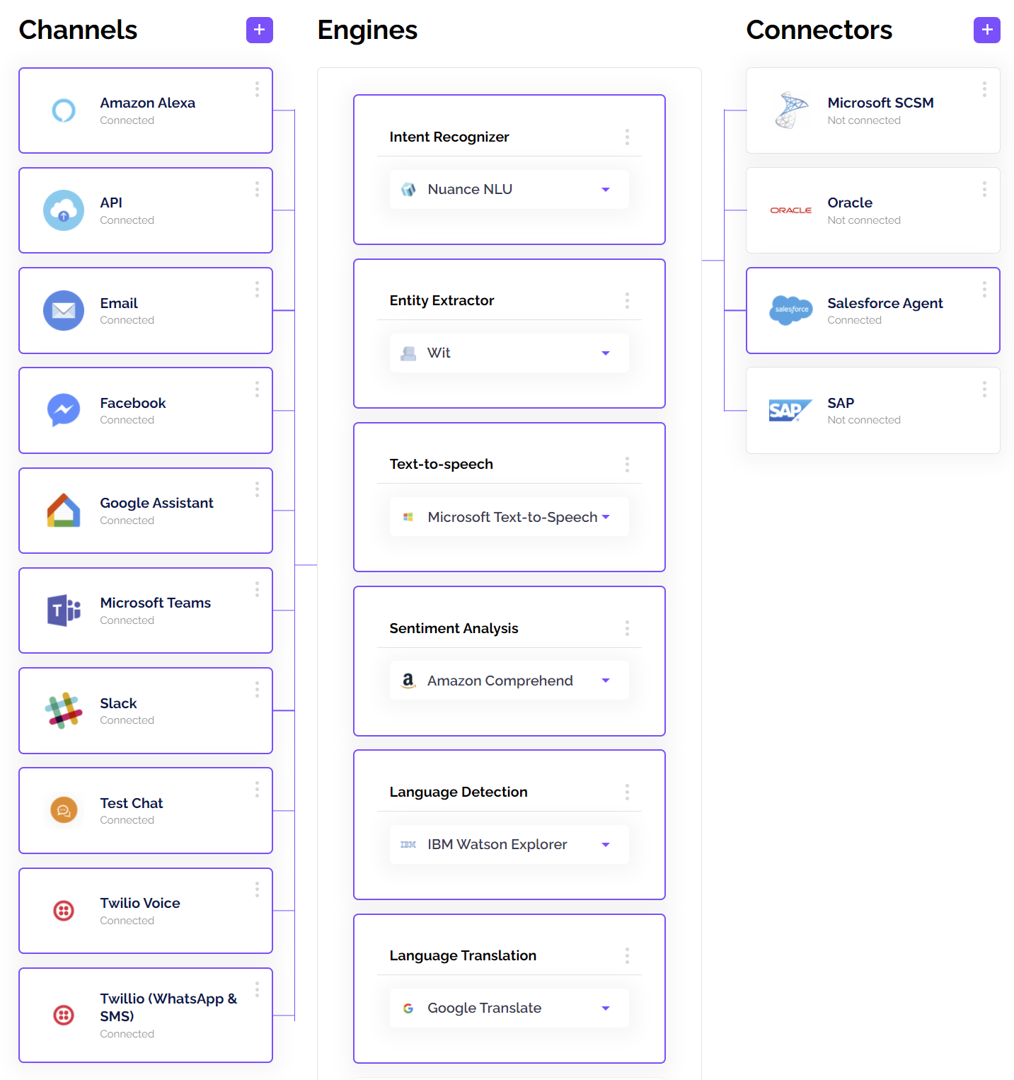Open the Google Translate engine dropdown
The height and width of the screenshot is (1080, 1014).
606,1008
